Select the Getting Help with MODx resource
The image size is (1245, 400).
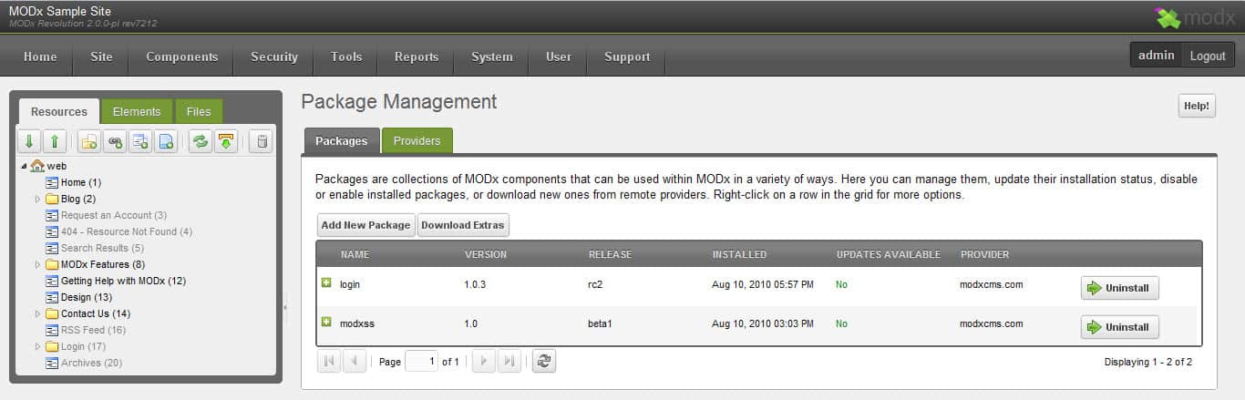pyautogui.click(x=123, y=281)
